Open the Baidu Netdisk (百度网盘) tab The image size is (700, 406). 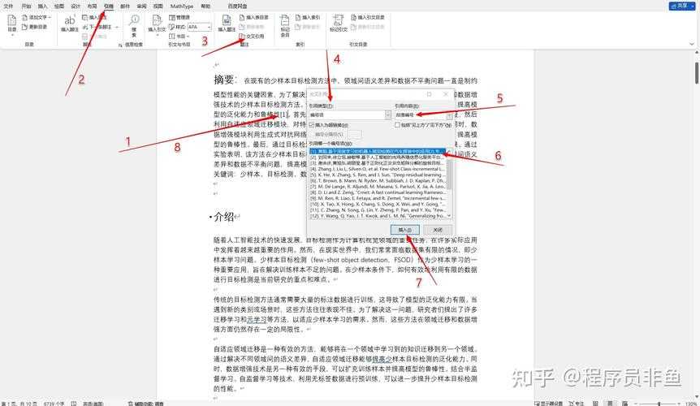237,6
